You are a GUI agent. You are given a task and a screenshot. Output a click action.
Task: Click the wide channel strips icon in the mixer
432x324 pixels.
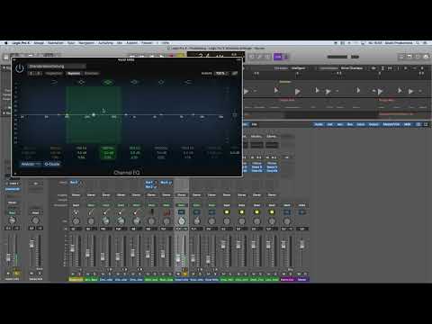pyautogui.click(x=426, y=124)
